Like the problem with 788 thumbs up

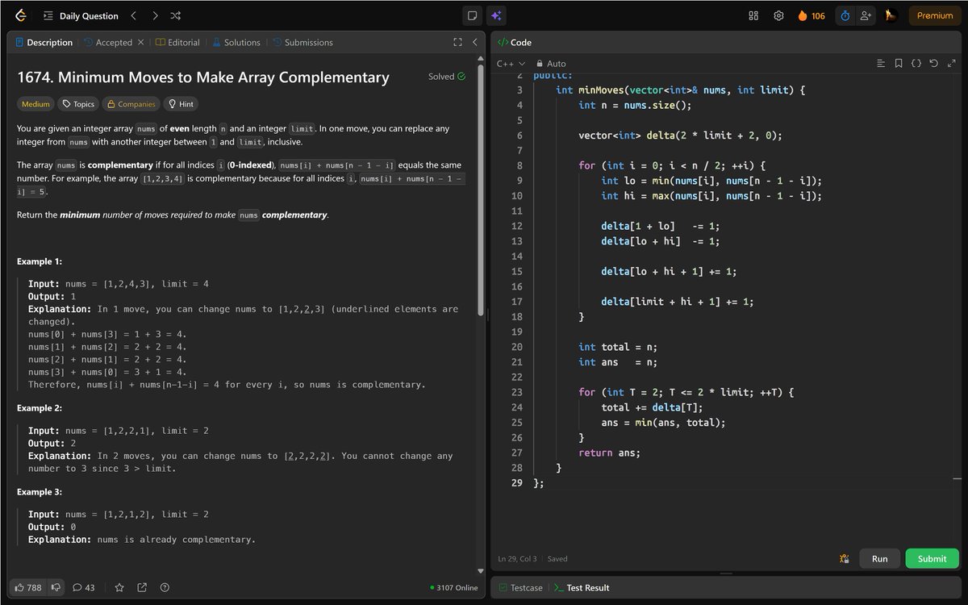pyautogui.click(x=27, y=587)
